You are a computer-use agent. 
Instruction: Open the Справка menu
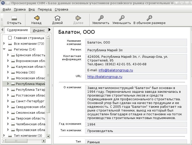(61, 9)
